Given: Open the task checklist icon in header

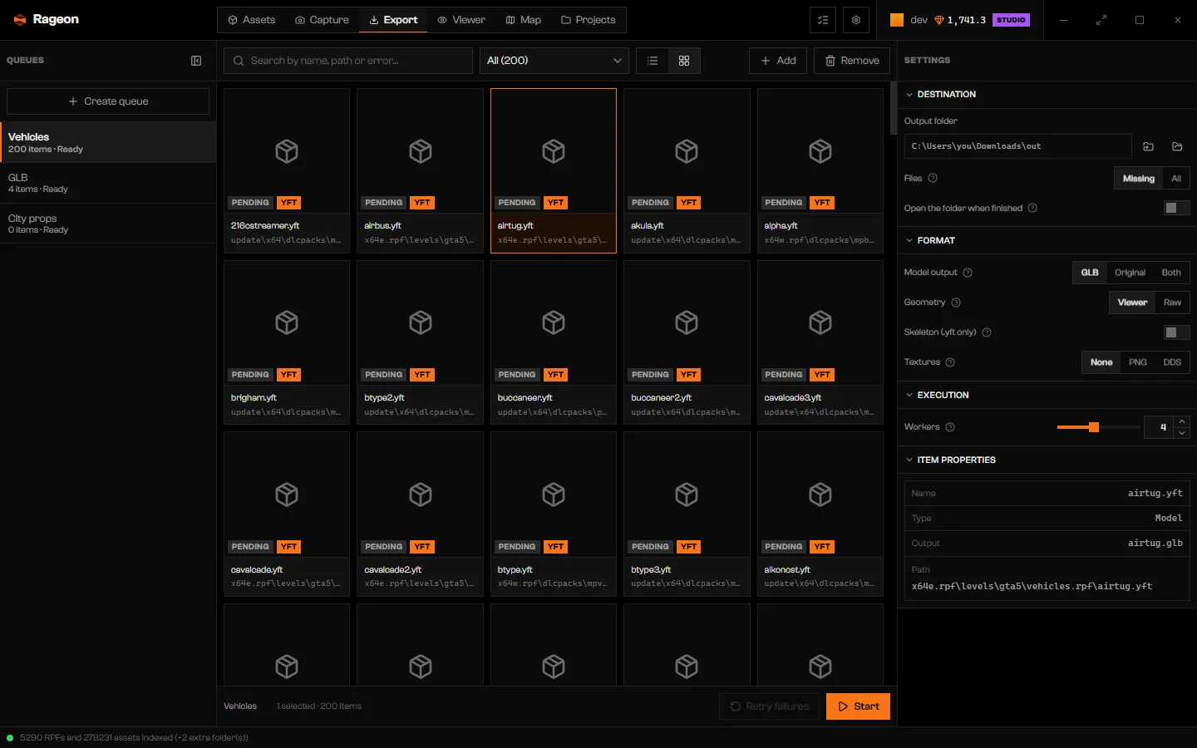Looking at the screenshot, I should pyautogui.click(x=823, y=20).
